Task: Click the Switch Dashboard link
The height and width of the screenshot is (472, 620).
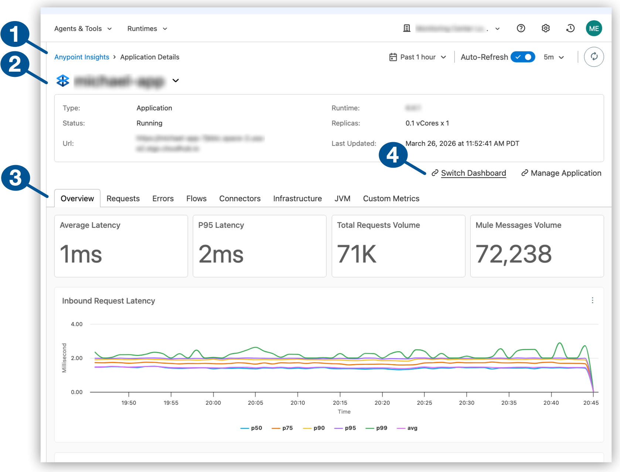Action: pos(474,173)
